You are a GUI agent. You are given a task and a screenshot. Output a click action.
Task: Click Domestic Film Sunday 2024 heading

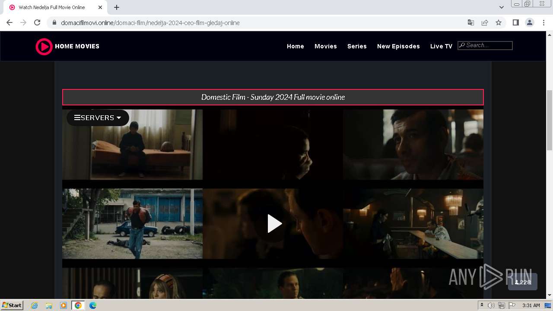coord(273,97)
